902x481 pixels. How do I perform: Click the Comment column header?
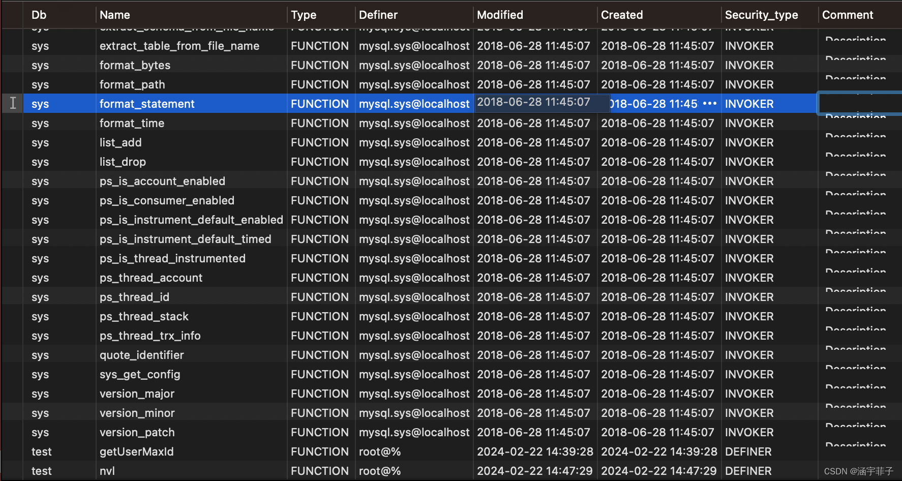click(x=848, y=15)
